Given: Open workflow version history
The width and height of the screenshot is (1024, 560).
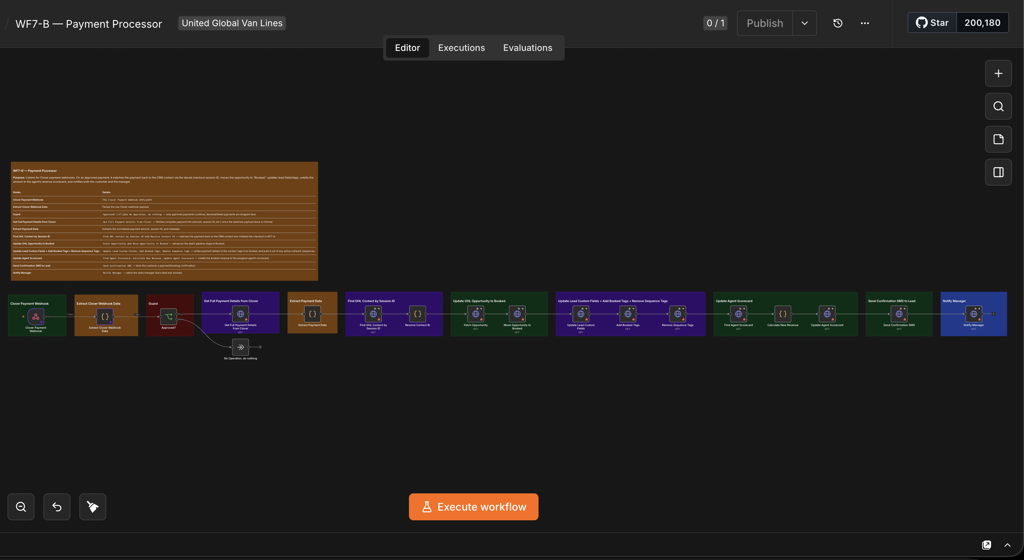Looking at the screenshot, I should click(x=838, y=23).
